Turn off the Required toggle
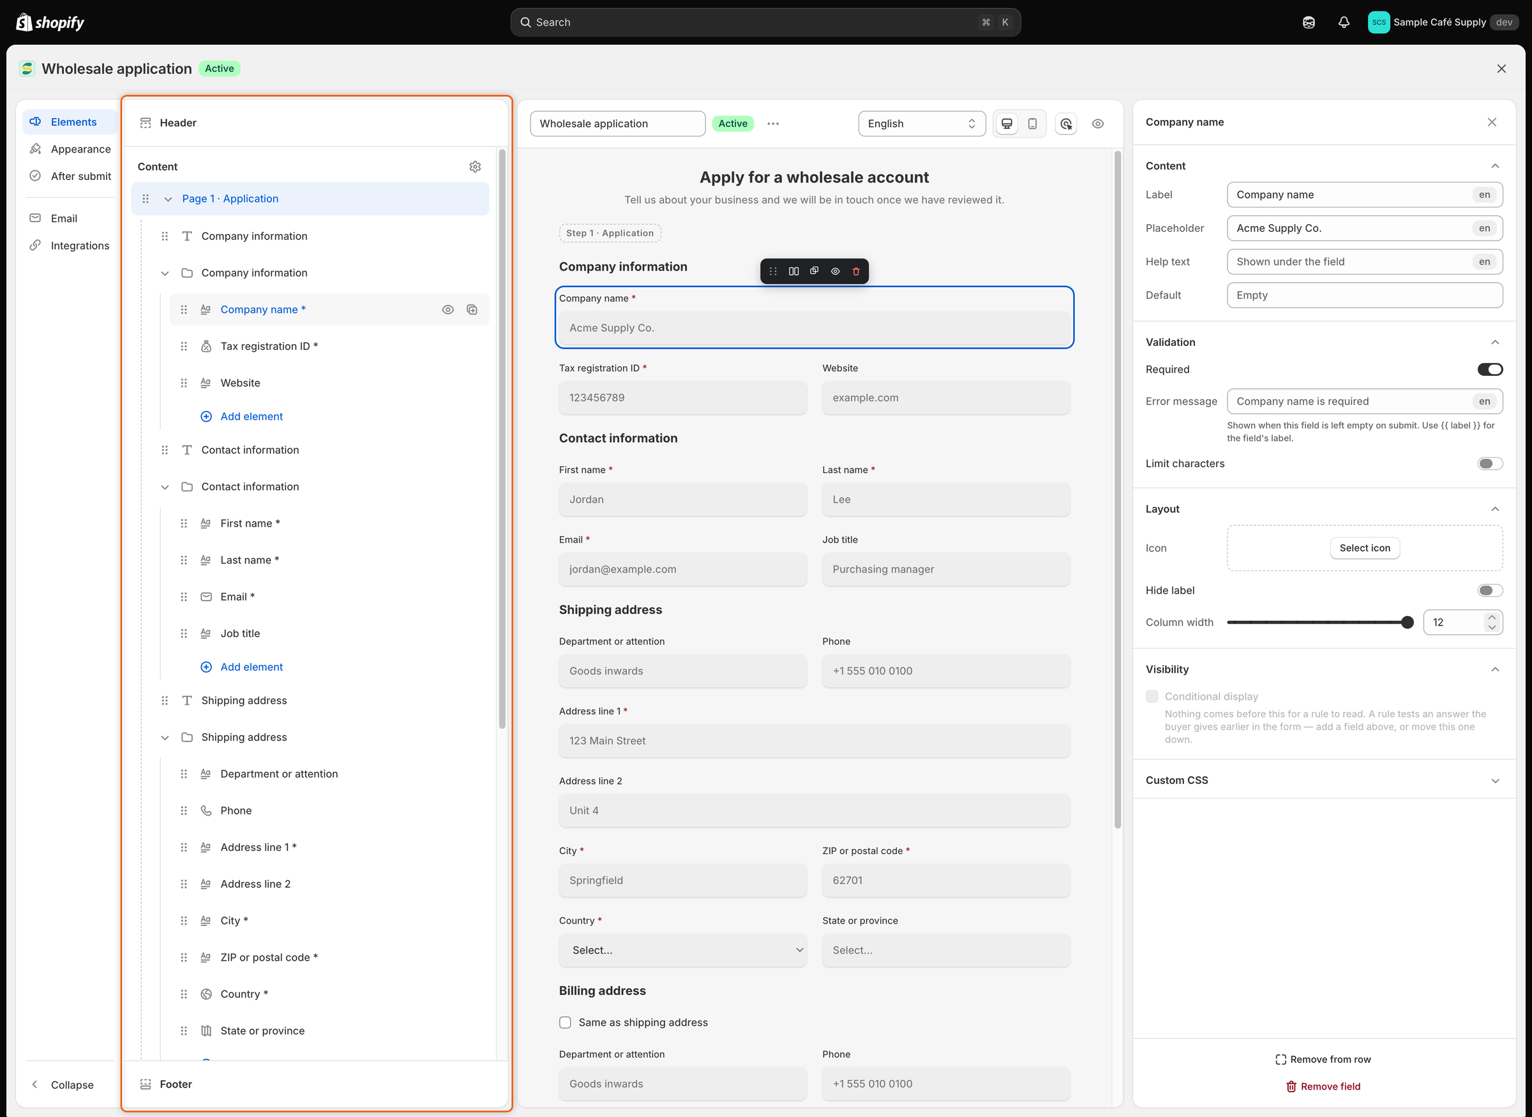 [1490, 369]
